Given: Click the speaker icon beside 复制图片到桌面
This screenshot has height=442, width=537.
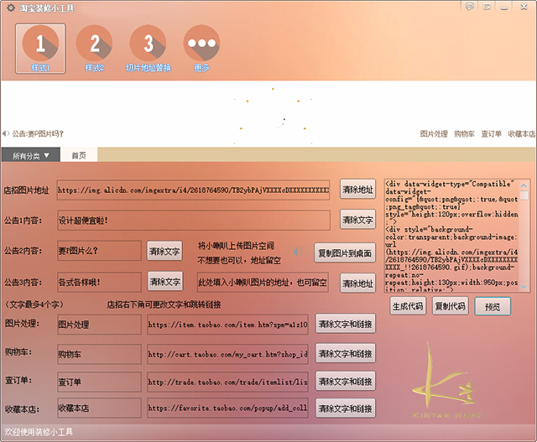Looking at the screenshot, I should tap(298, 252).
